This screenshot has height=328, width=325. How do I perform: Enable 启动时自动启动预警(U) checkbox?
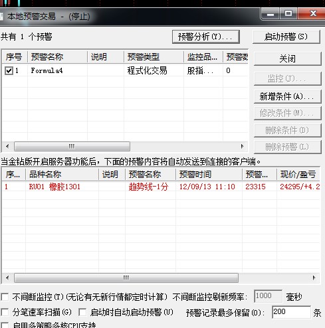pyautogui.click(x=82, y=312)
